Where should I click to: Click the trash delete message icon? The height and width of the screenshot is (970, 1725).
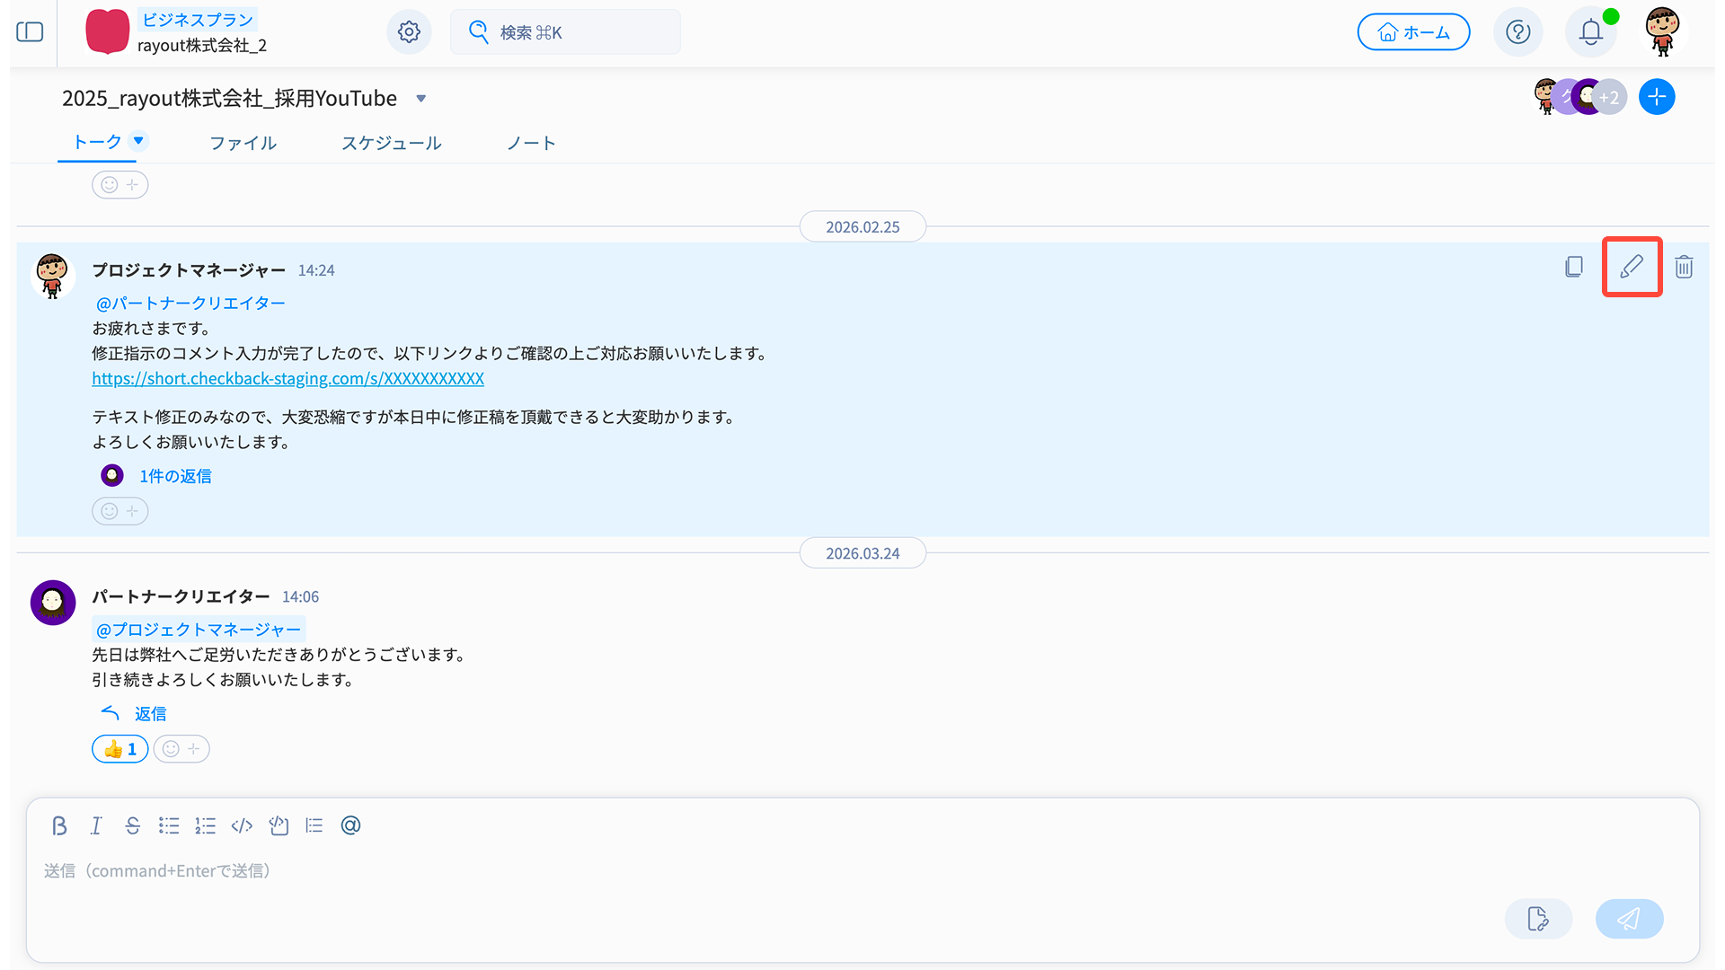pos(1684,267)
